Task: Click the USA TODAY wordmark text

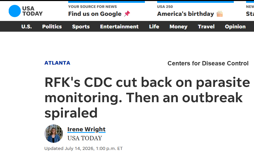Action: (32, 11)
